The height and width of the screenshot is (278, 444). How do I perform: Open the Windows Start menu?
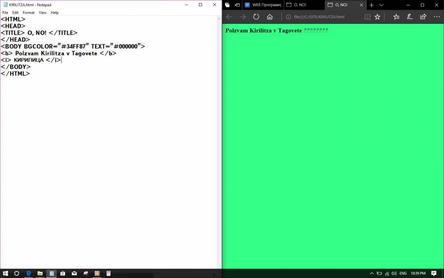[x=5, y=274]
